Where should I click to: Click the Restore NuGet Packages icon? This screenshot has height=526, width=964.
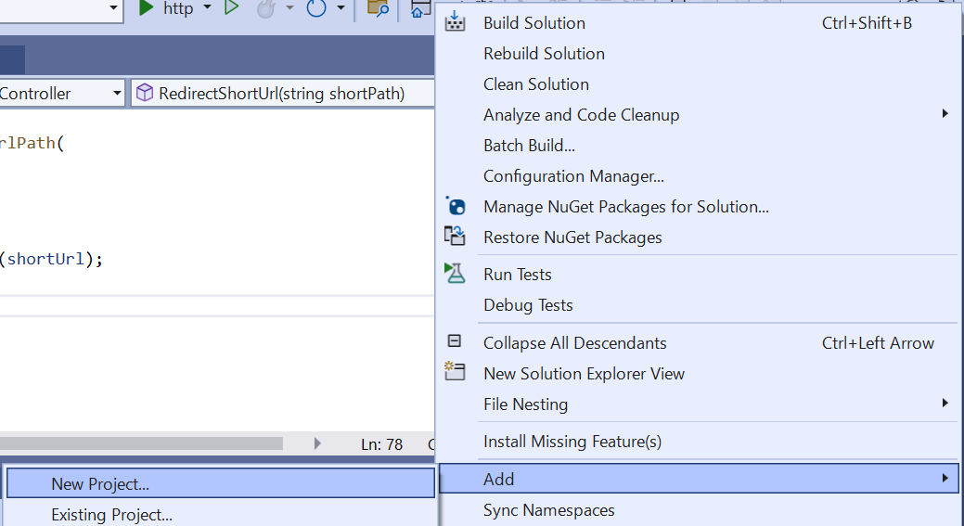[455, 236]
